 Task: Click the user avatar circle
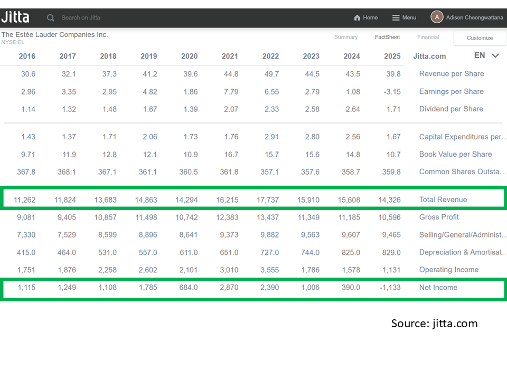point(437,17)
